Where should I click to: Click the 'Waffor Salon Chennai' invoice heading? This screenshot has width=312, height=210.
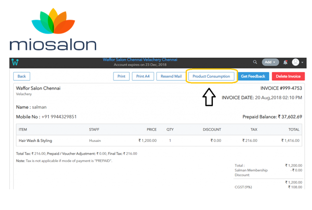click(x=38, y=88)
